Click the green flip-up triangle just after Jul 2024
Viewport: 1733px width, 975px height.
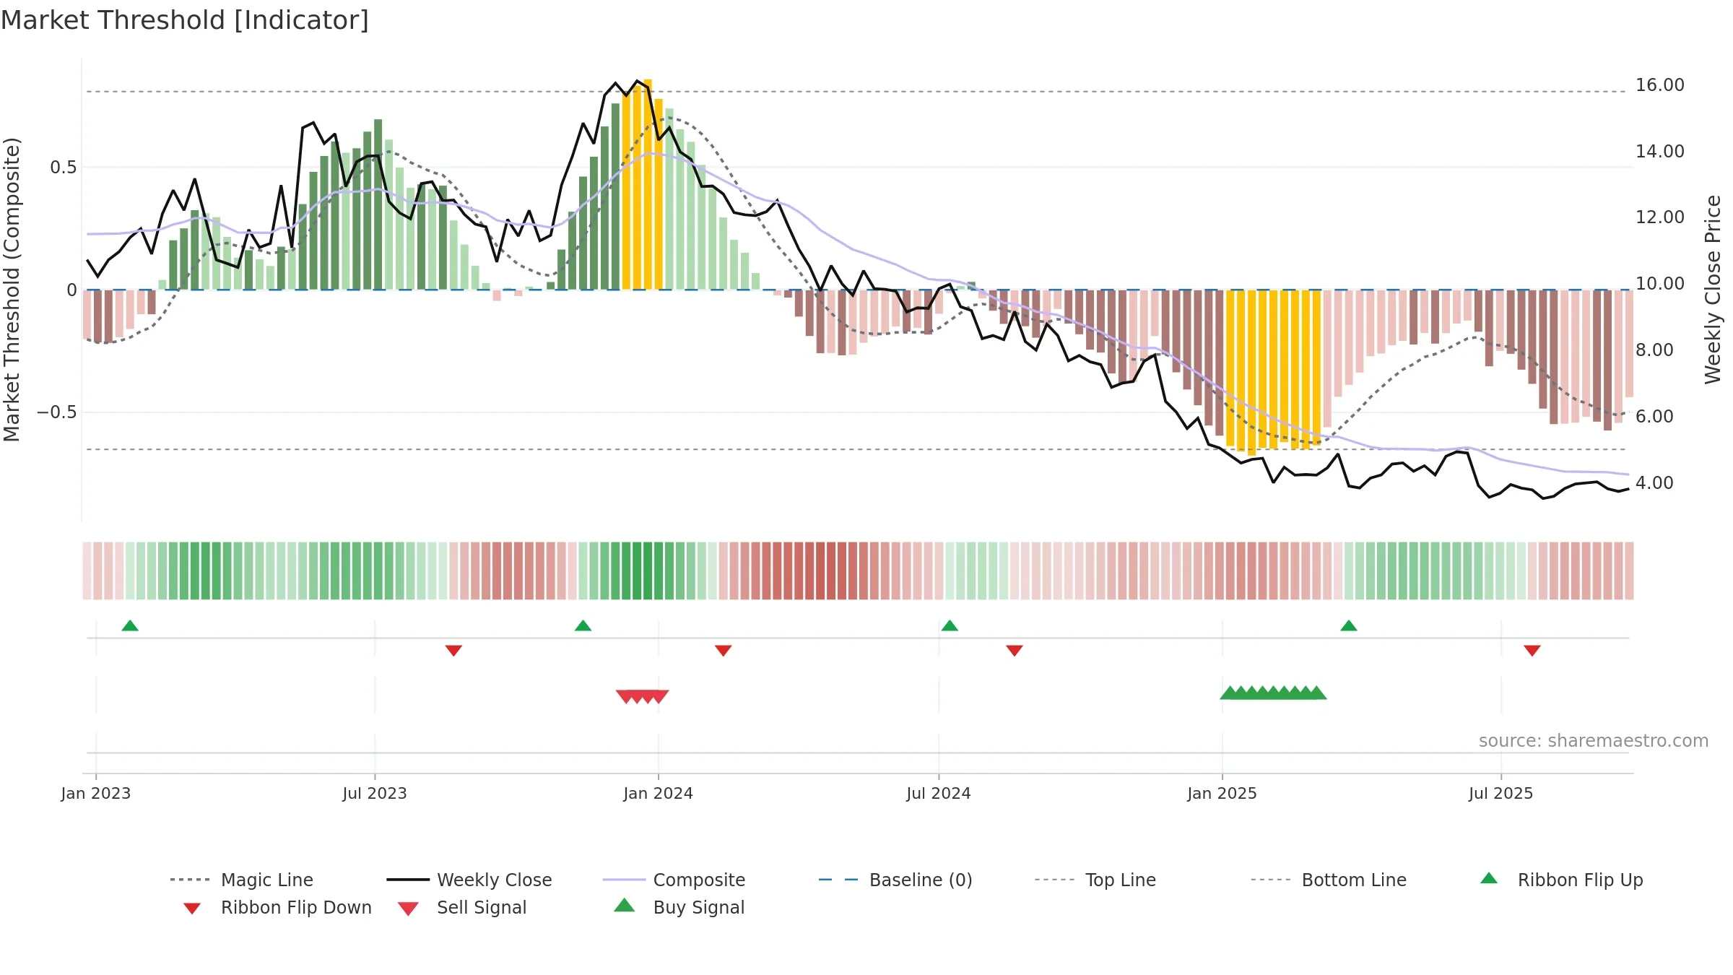click(x=950, y=625)
